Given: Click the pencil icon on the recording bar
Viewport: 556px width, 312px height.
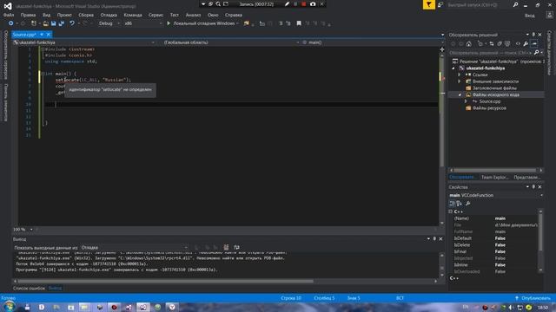Looking at the screenshot, I should [287, 4].
